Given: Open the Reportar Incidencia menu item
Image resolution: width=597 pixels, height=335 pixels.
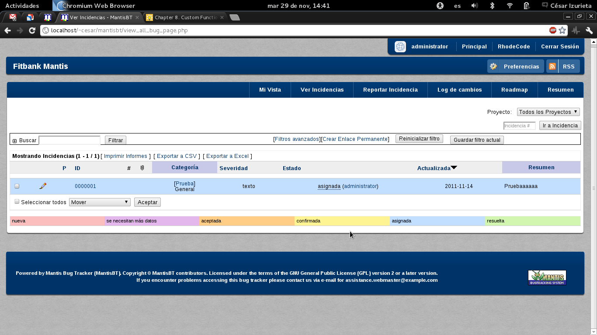Looking at the screenshot, I should click(x=390, y=90).
